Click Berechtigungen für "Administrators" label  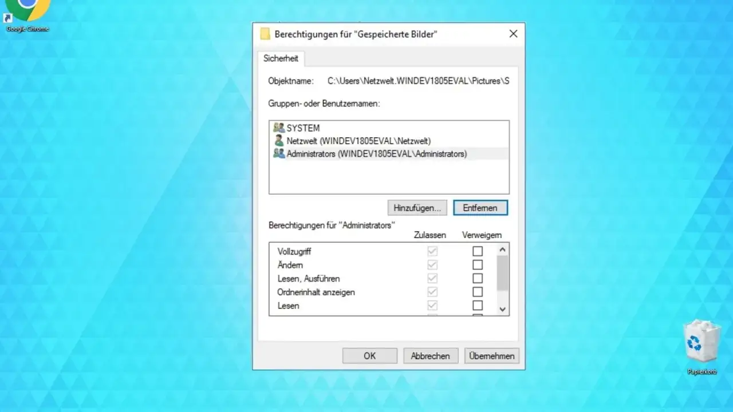(x=332, y=225)
